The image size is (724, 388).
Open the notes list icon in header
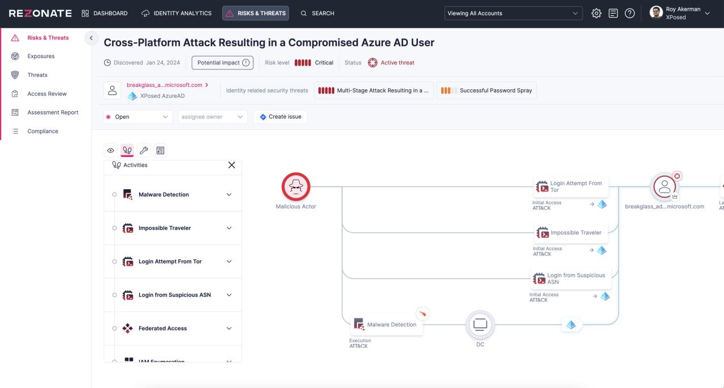[x=613, y=13]
